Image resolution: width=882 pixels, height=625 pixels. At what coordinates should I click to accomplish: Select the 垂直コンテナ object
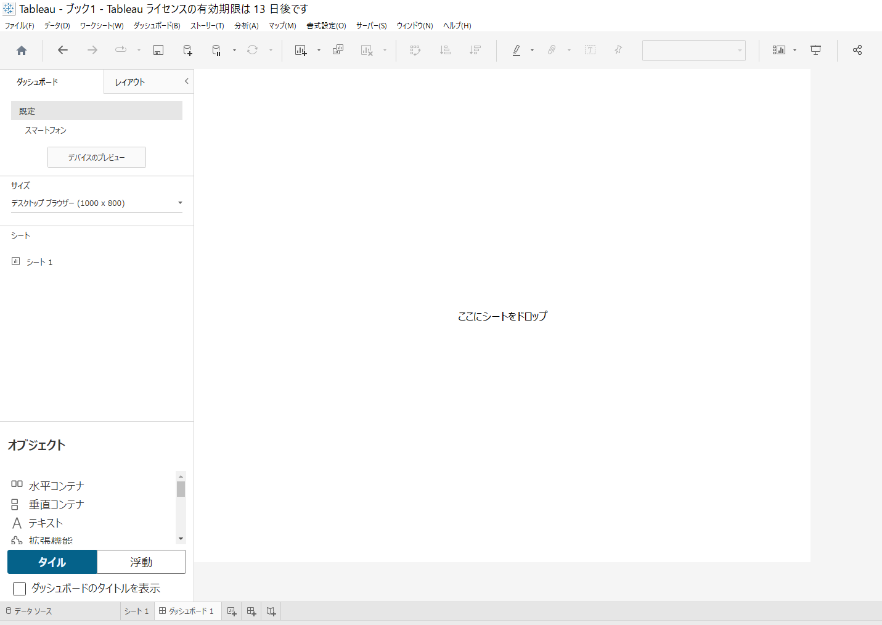(x=47, y=504)
